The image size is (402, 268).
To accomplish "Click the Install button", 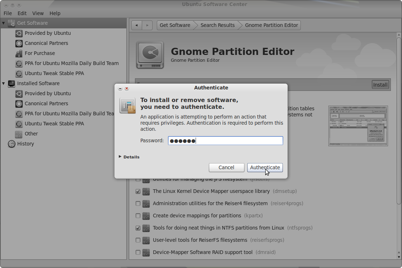I will (380, 85).
